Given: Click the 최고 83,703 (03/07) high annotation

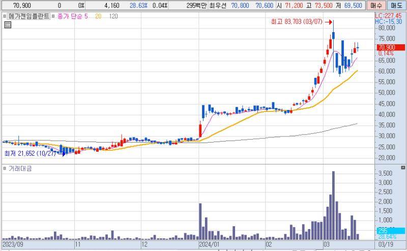Looking at the screenshot, I should point(297,22).
